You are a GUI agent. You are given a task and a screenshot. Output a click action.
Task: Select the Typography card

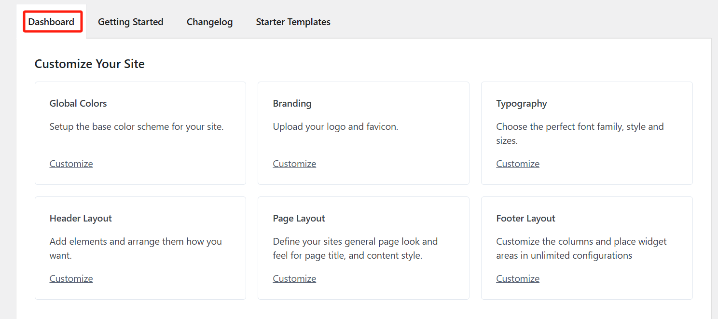tap(587, 133)
